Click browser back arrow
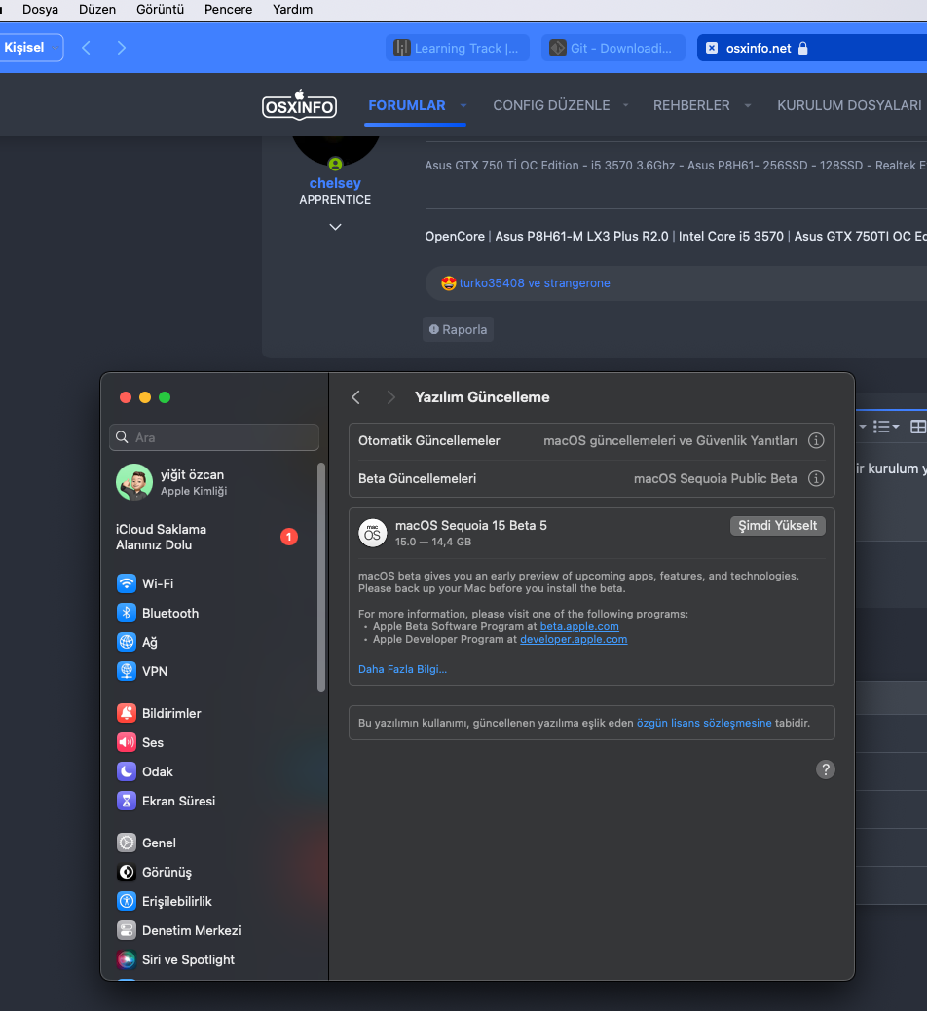The height and width of the screenshot is (1011, 927). point(86,48)
